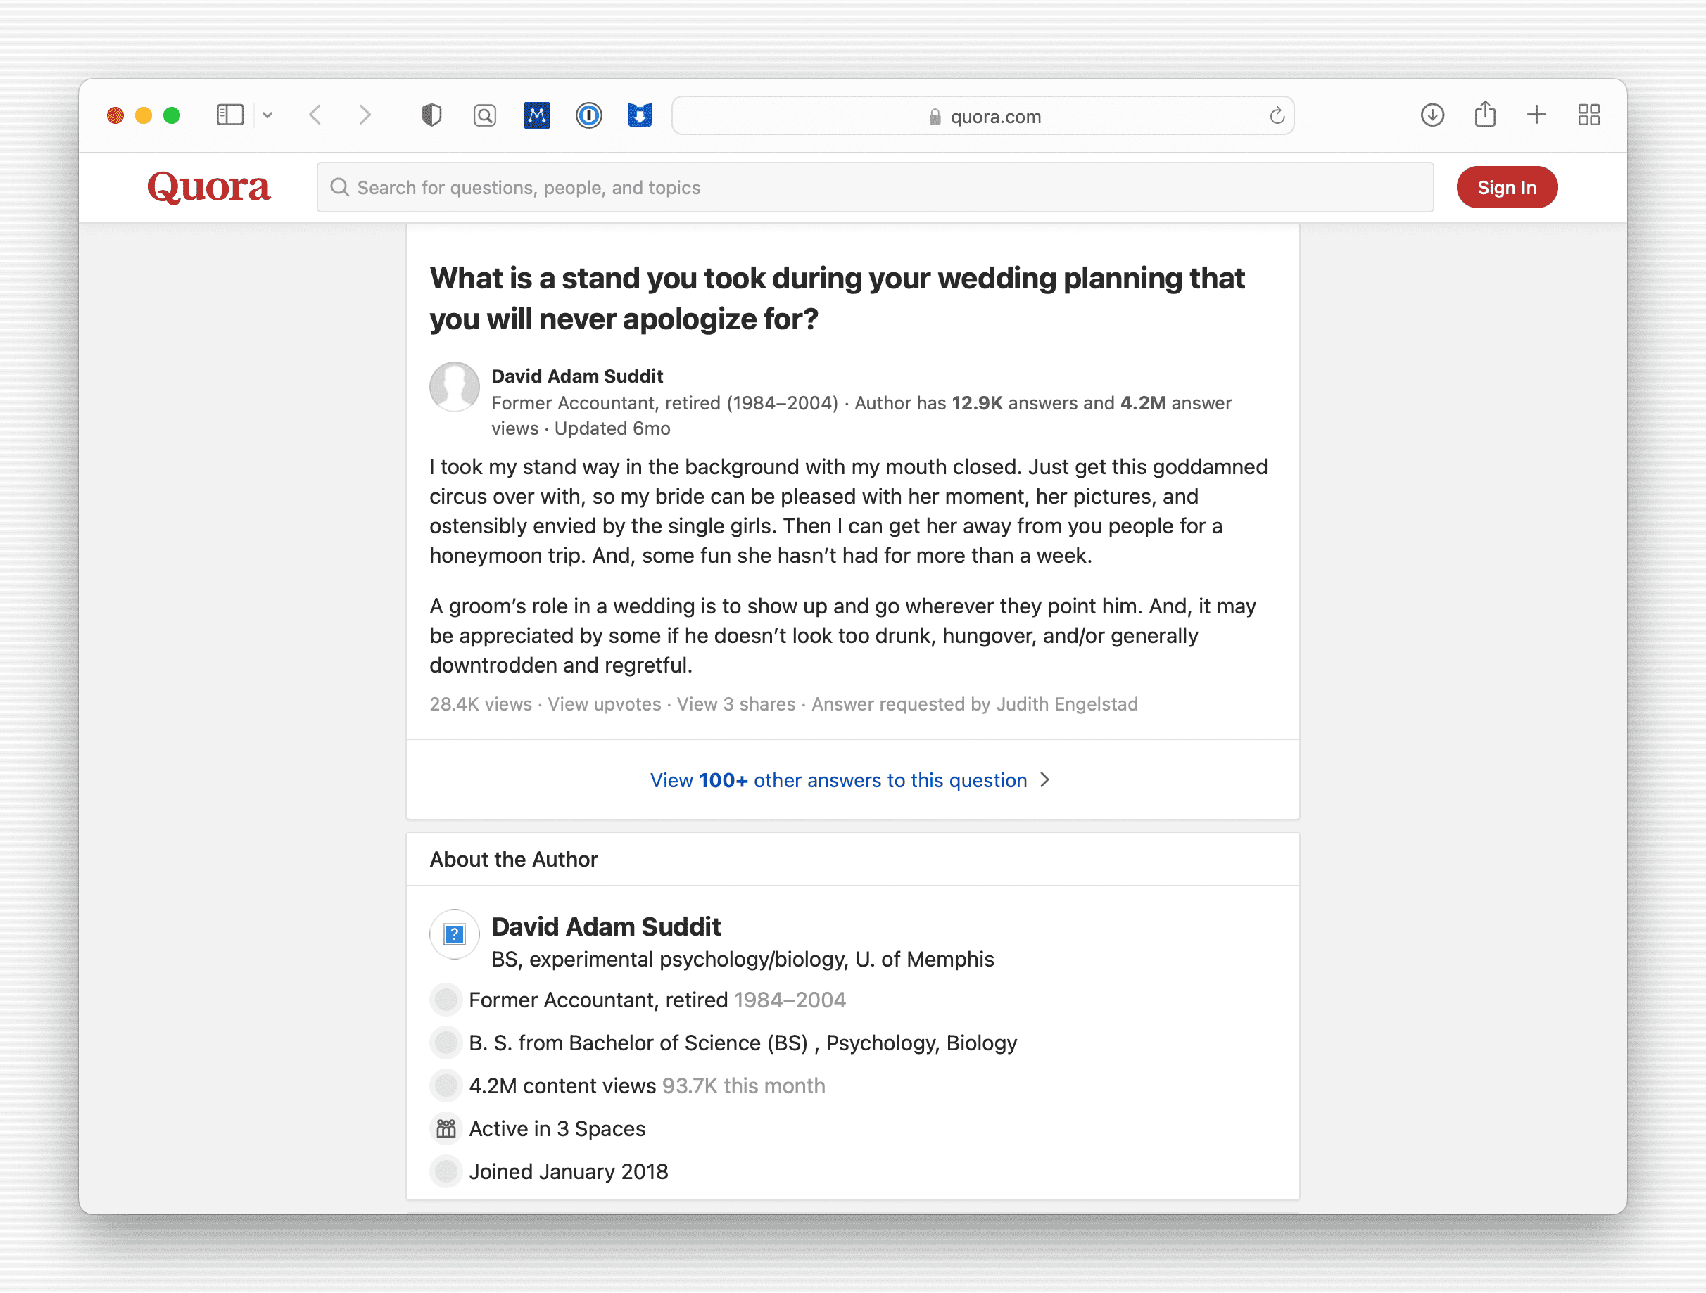Screen dimensions: 1706x1293
Task: Go back to the previous page
Action: click(x=315, y=115)
